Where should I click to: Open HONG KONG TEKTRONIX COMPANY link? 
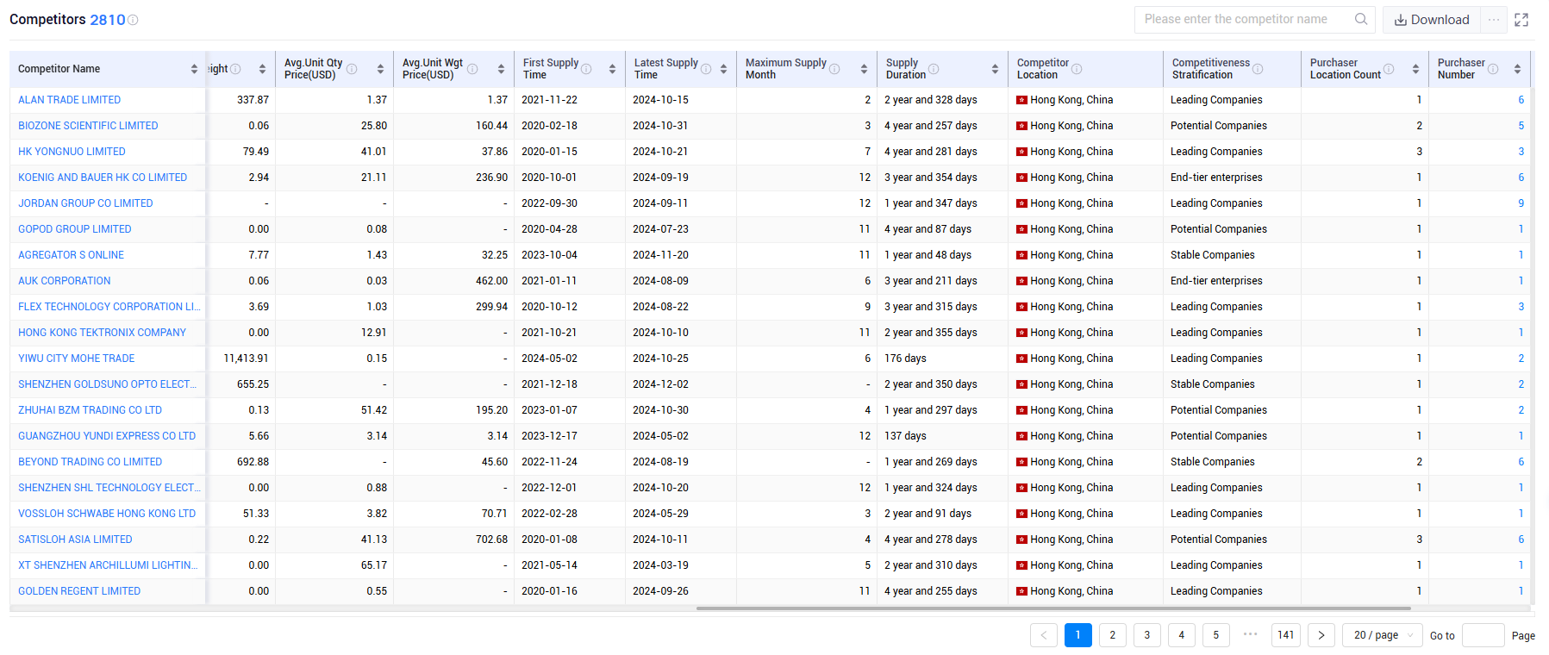pyautogui.click(x=102, y=333)
